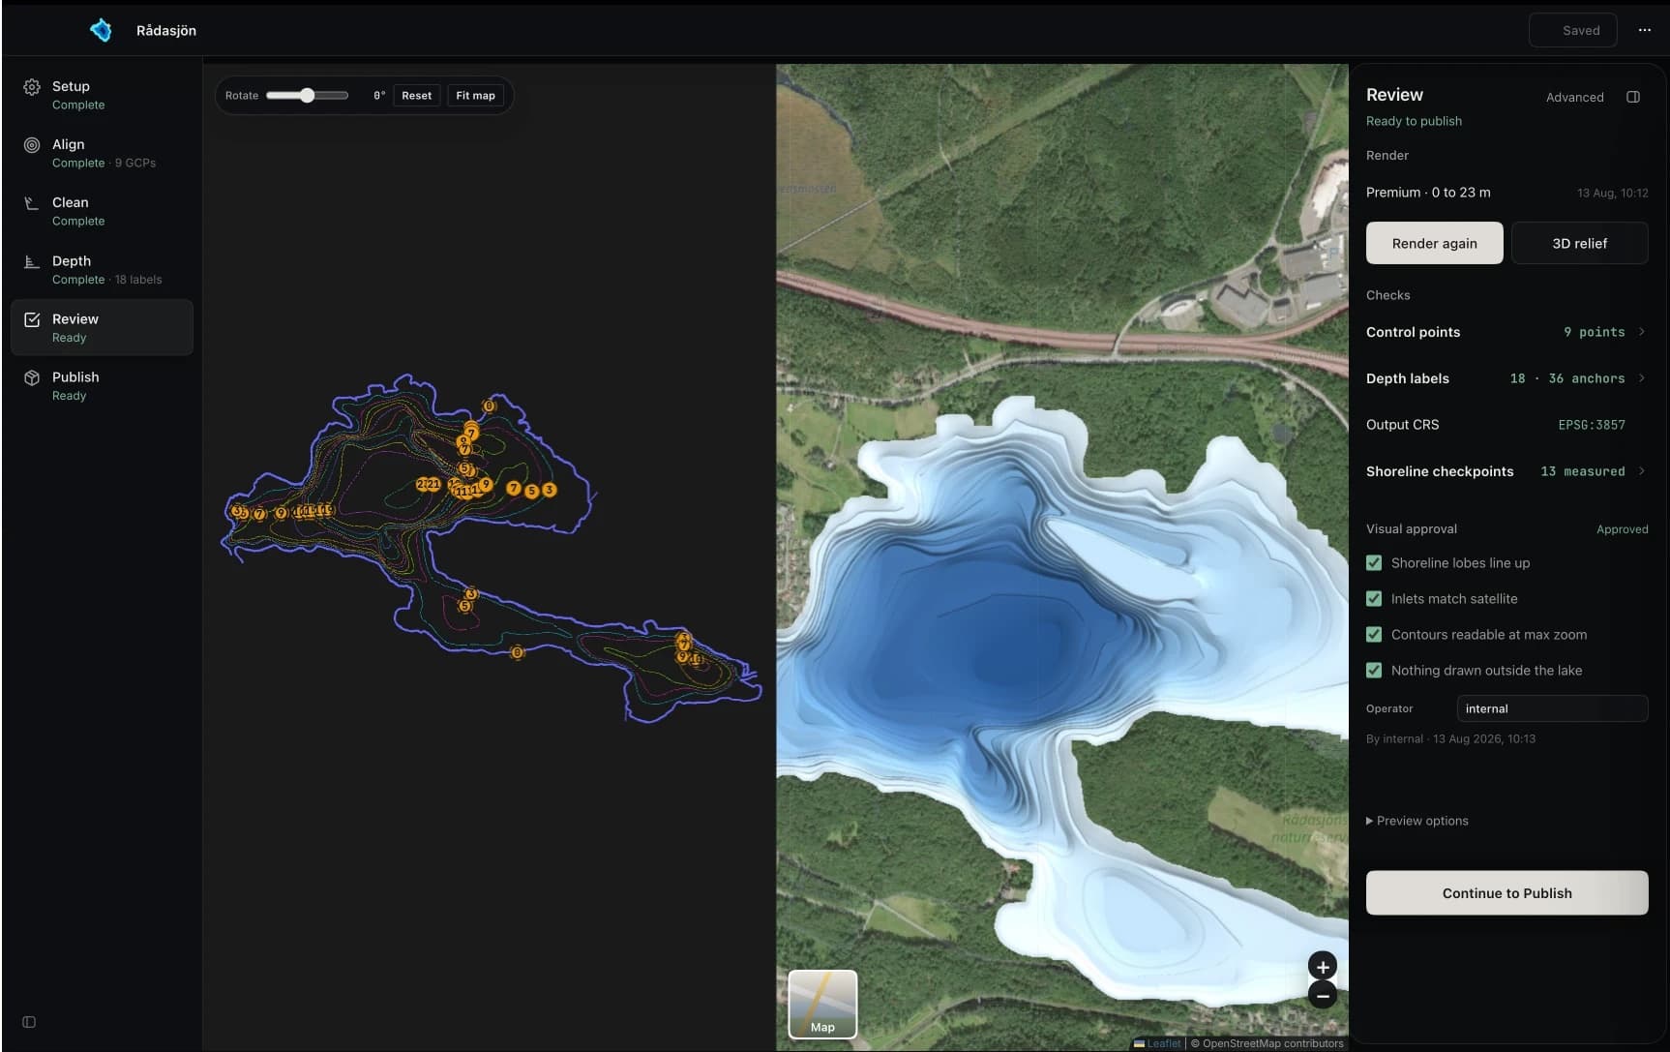Click the Clean step icon

tap(32, 203)
